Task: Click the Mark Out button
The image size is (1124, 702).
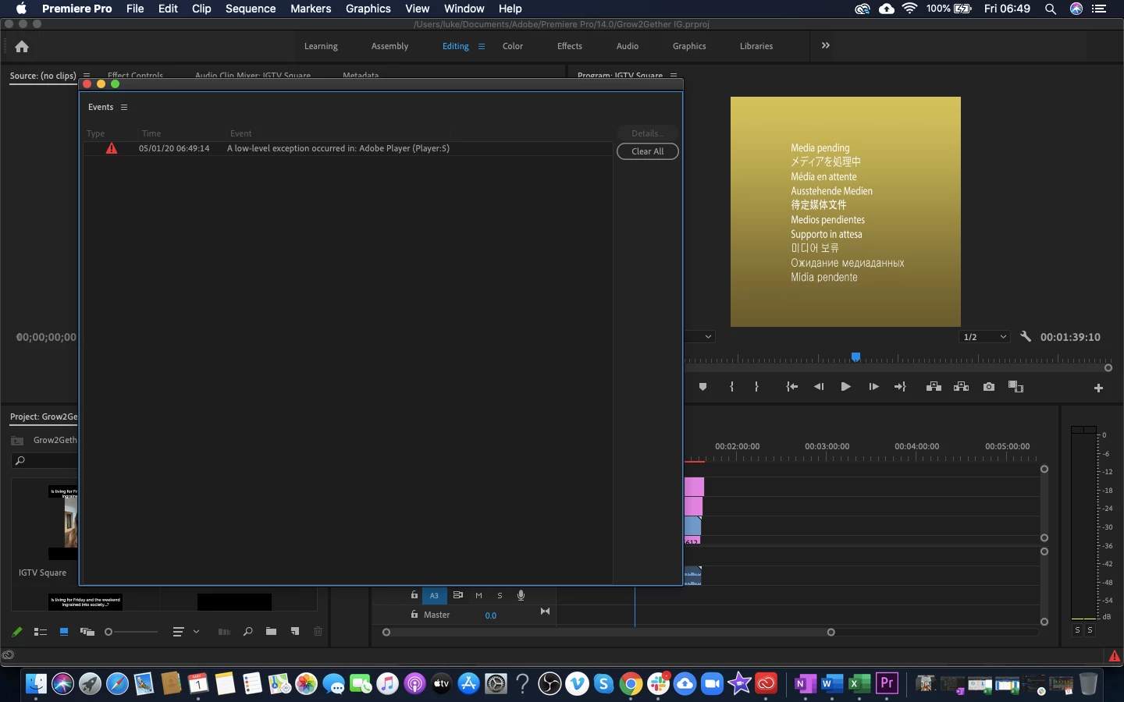Action: point(756,387)
